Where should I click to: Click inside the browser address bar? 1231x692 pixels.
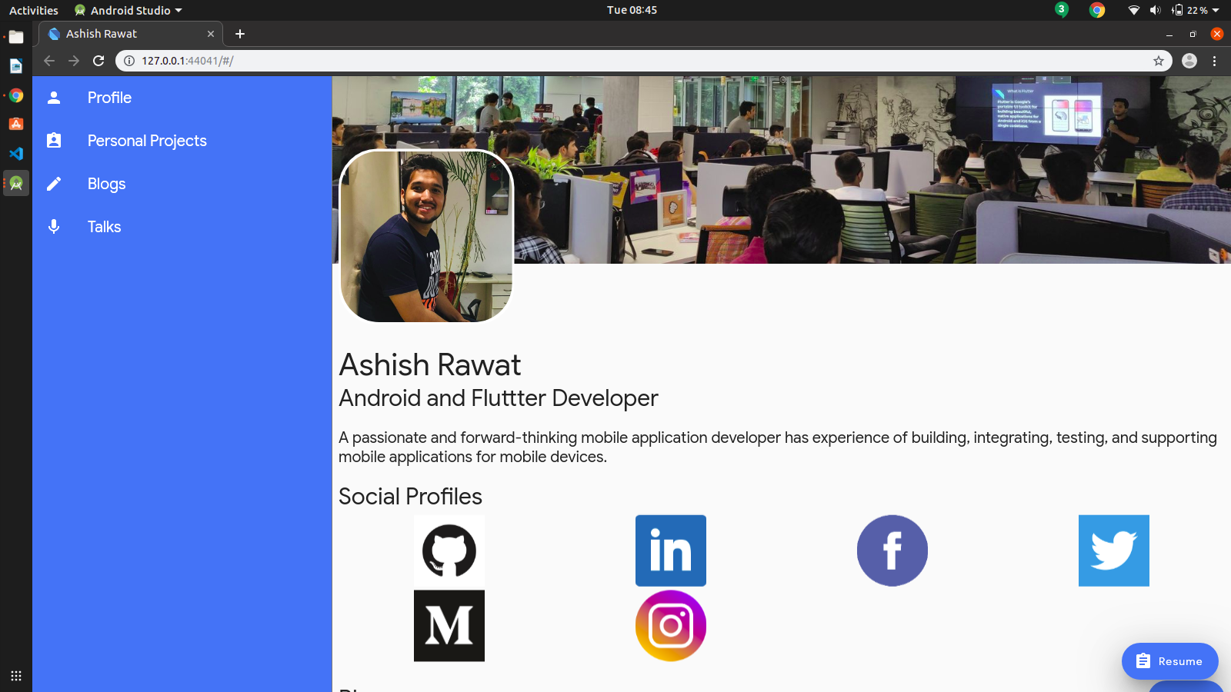(308, 61)
